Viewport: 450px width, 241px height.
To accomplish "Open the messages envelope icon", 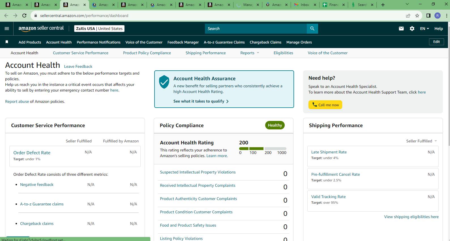I will tap(401, 29).
